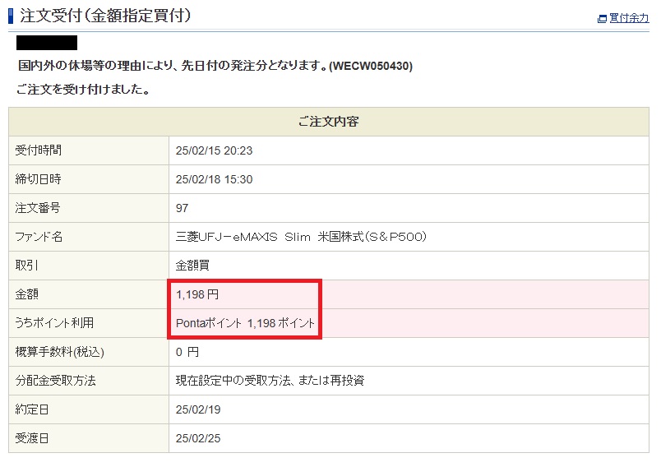661x467 pixels.
Task: Click the 1,198 円 amount value
Action: click(198, 294)
